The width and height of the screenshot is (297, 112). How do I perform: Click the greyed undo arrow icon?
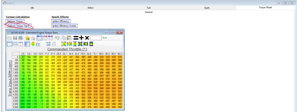coord(57,38)
